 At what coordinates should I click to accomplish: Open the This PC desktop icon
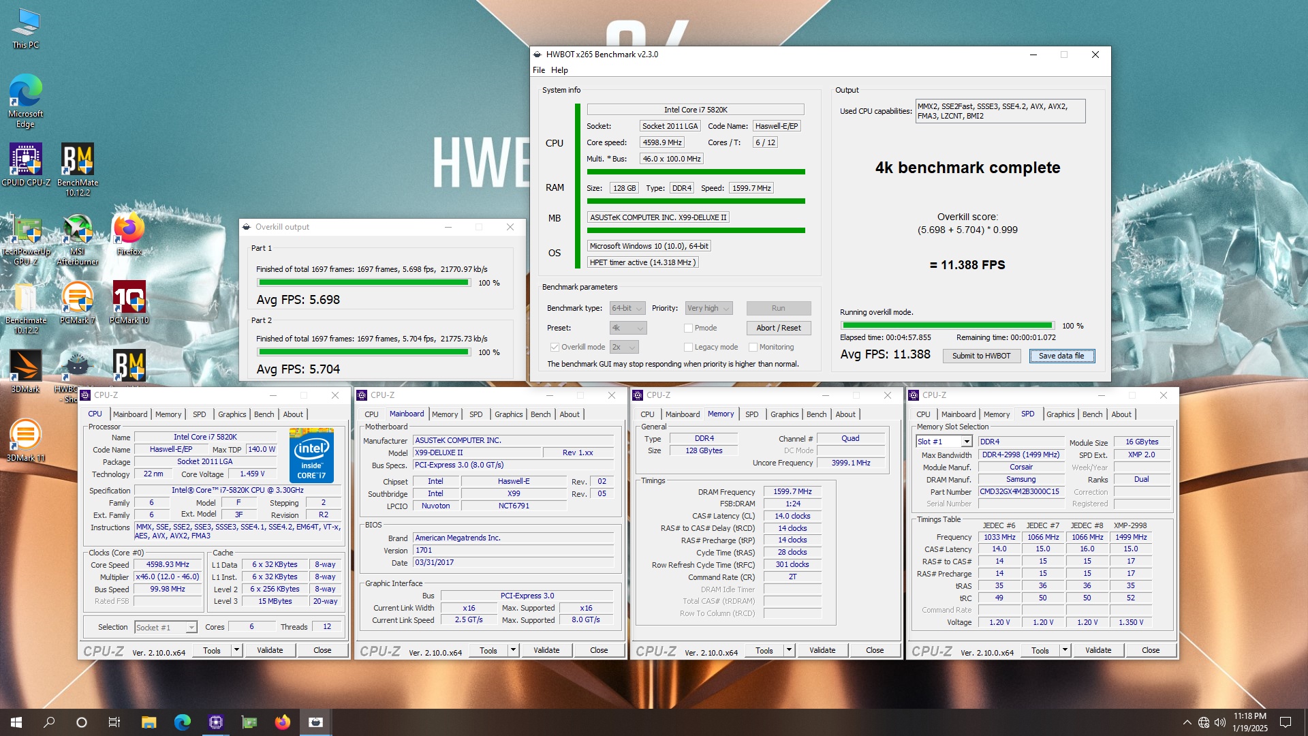click(26, 29)
